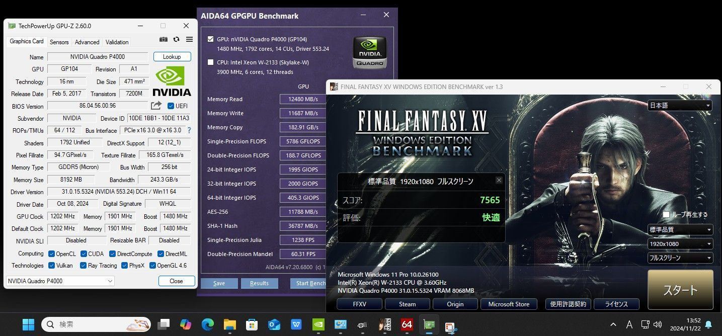The height and width of the screenshot is (336, 722).
Task: Click the BIOS export share icon
Action: (x=156, y=106)
